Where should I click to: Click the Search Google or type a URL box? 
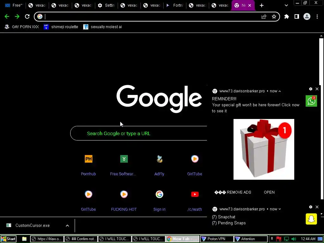click(x=139, y=133)
